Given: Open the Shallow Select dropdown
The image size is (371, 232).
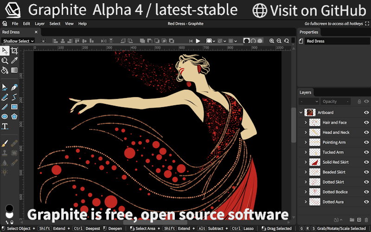Looking at the screenshot, I should tap(19, 41).
